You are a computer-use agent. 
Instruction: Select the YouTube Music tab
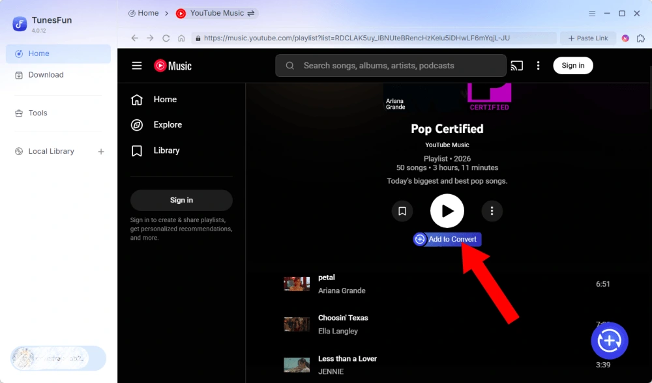point(216,13)
